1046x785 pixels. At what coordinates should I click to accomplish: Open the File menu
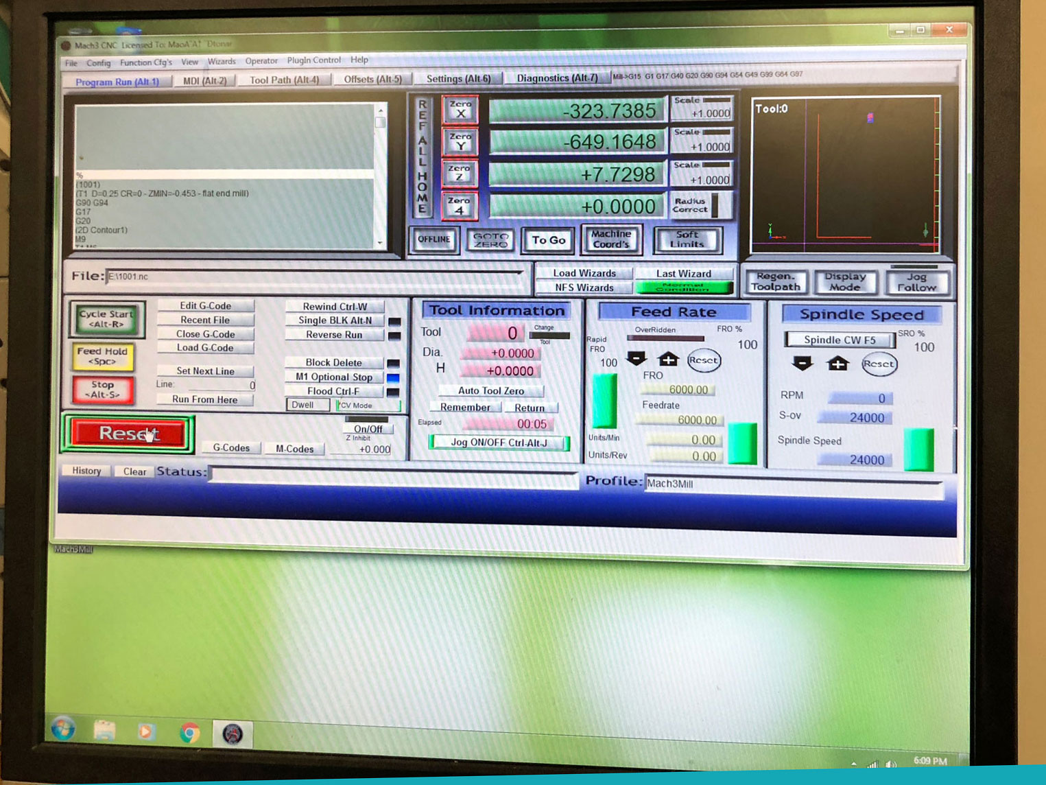71,63
